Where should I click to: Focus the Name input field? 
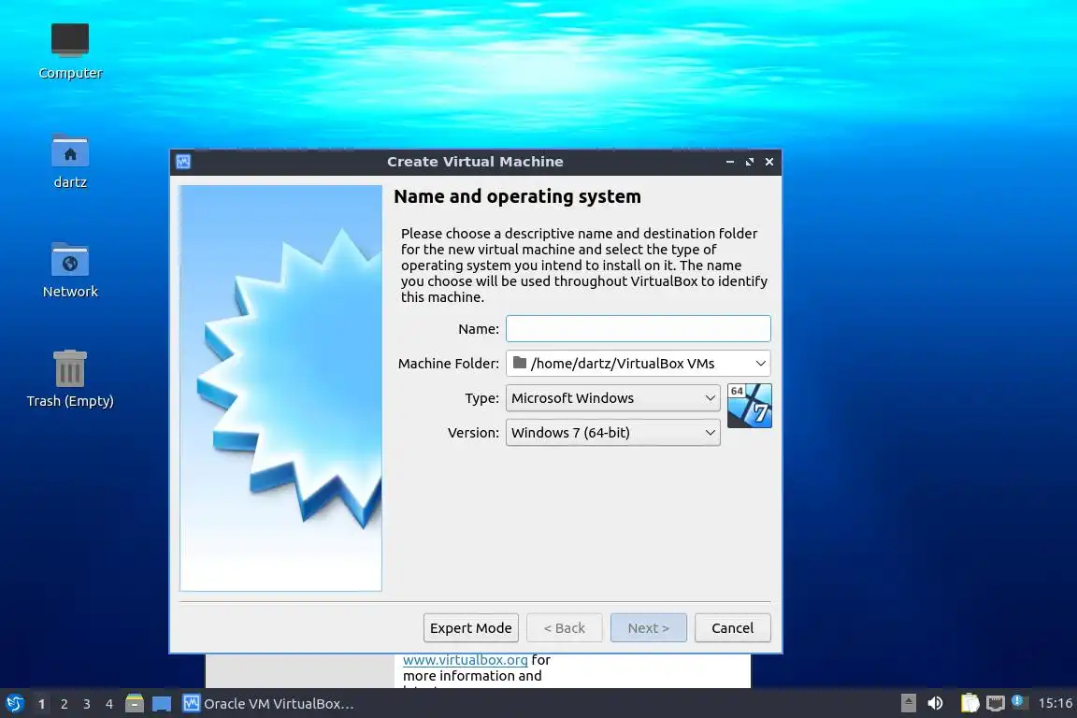pyautogui.click(x=639, y=328)
